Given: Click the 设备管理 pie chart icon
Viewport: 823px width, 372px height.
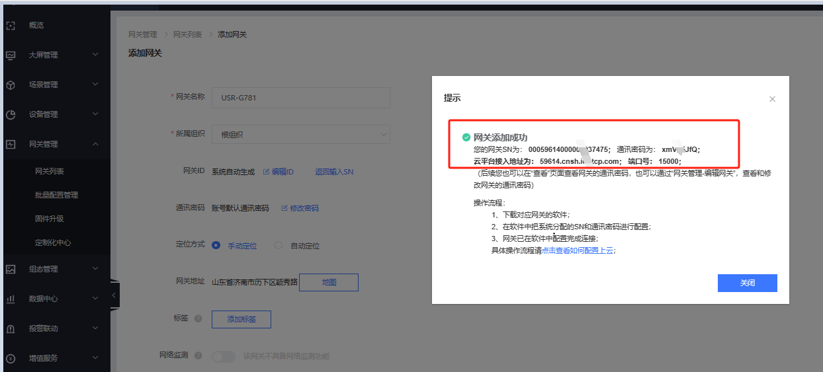Looking at the screenshot, I should pyautogui.click(x=11, y=114).
